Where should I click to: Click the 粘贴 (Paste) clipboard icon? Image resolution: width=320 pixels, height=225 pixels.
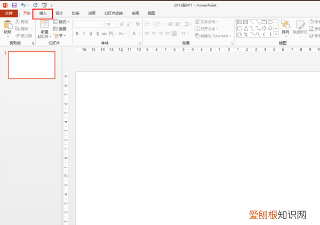[8, 25]
